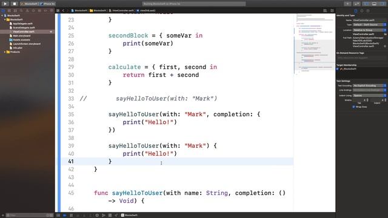
Task: Open the Location dropdown
Action: coord(369,30)
